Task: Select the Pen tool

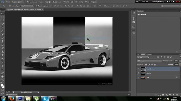Action: [3, 62]
